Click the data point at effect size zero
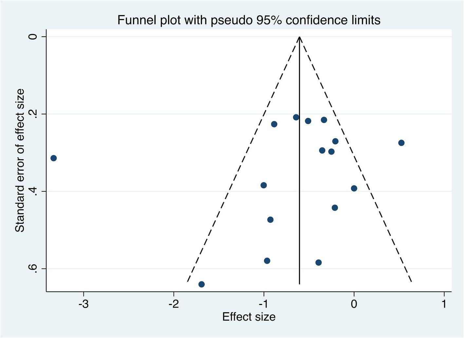Screen dimensions: 464x338 354,188
